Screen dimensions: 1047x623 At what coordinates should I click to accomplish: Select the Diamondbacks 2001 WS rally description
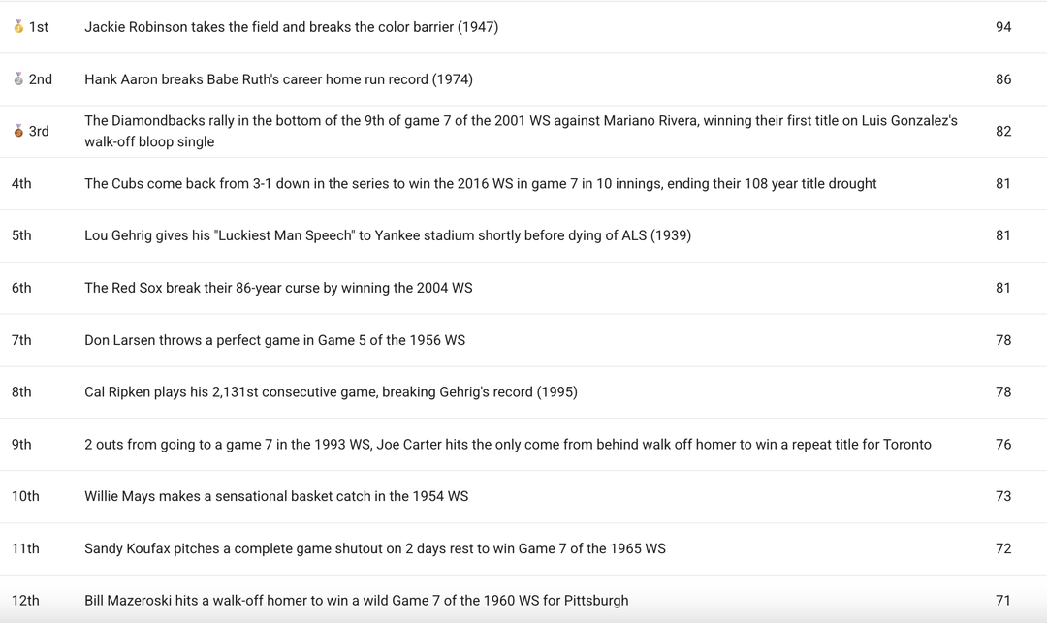(x=521, y=132)
